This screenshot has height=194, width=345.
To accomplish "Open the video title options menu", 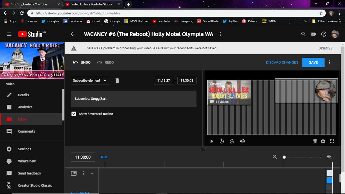I will [220, 34].
